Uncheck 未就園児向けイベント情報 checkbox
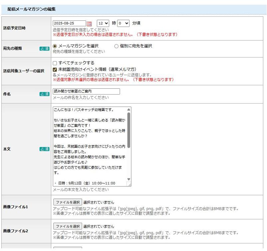The height and width of the screenshot is (251, 267). [55, 69]
